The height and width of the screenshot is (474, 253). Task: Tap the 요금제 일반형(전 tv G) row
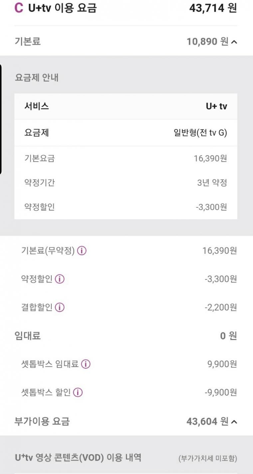(126, 133)
